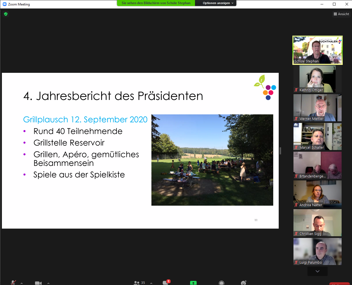Open the chat with one unread message

click(x=166, y=283)
